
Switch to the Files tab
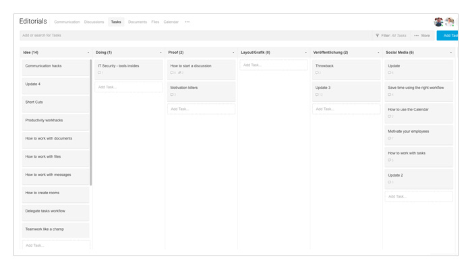click(x=155, y=22)
